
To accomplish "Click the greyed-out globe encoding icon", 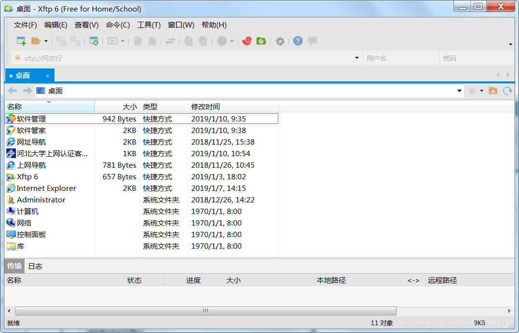I will click(222, 41).
